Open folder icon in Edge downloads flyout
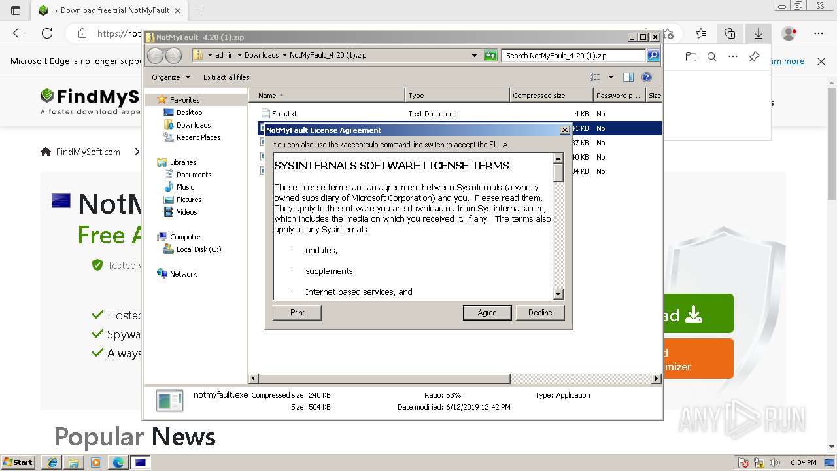 (691, 57)
